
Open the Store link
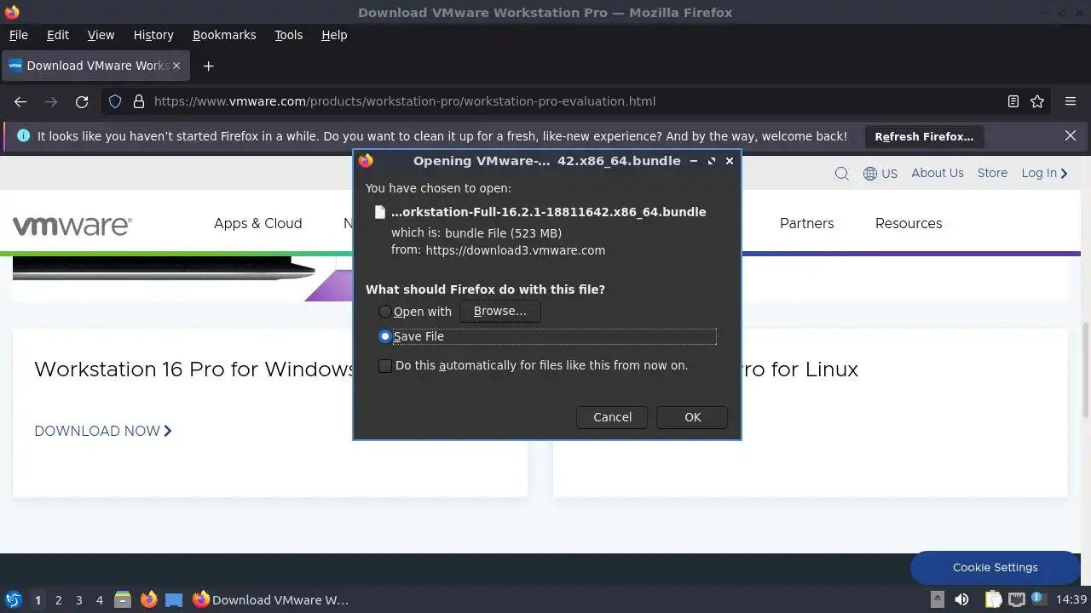tap(992, 174)
